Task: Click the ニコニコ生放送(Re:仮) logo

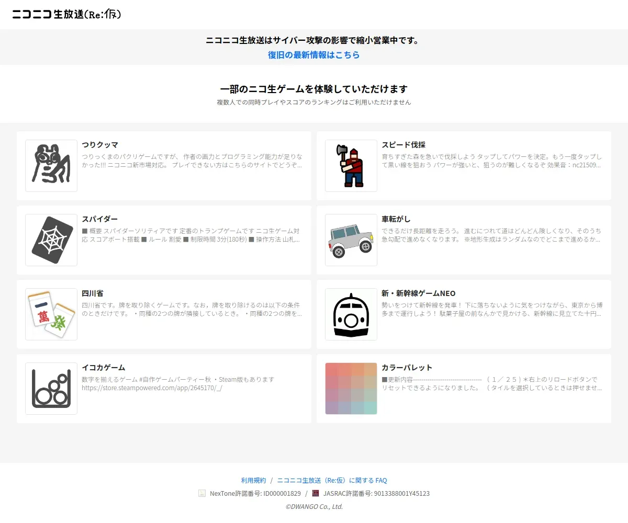Action: [x=67, y=15]
